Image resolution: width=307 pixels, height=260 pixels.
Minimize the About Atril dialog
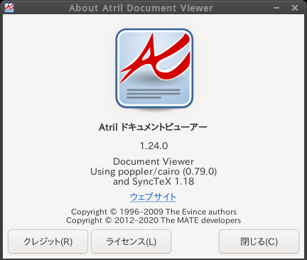[x=276, y=8]
